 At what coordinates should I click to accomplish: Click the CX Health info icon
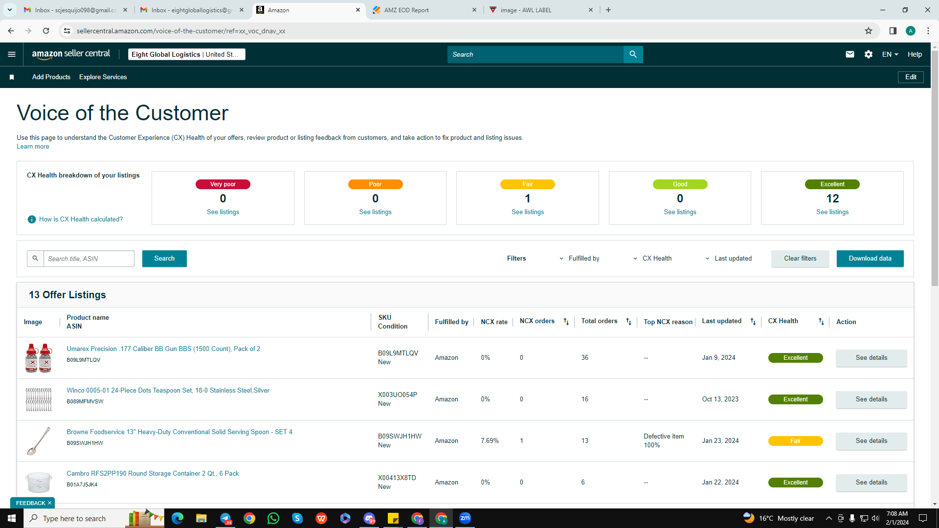click(32, 220)
